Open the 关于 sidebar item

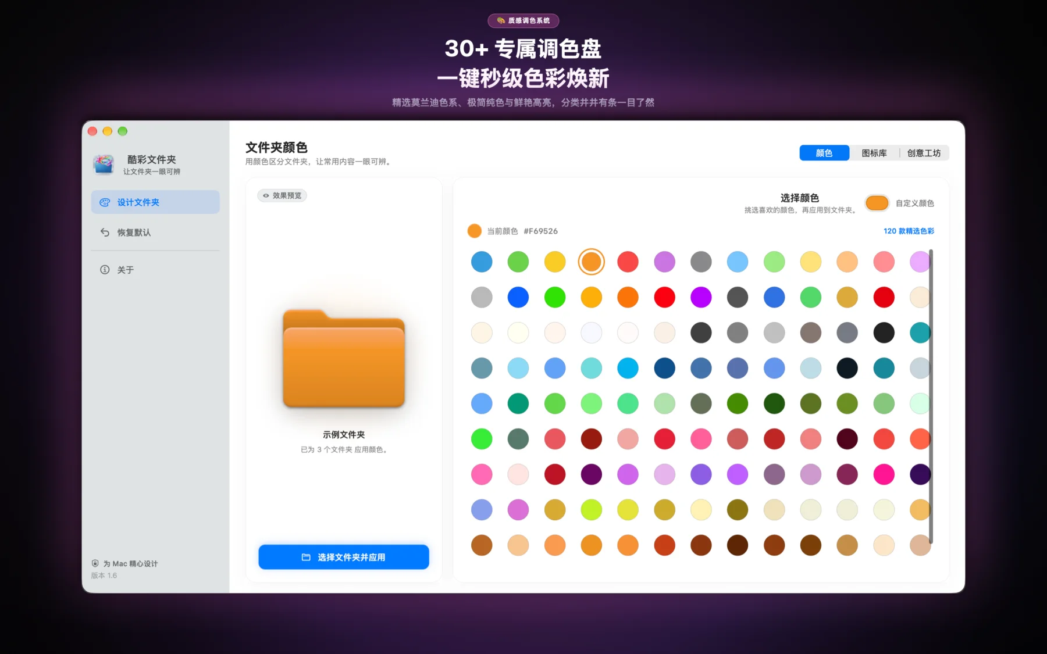pyautogui.click(x=155, y=270)
